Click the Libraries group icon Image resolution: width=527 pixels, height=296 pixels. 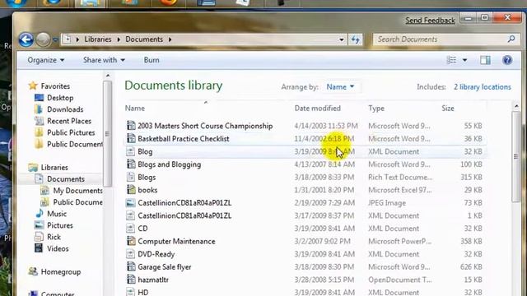point(33,167)
